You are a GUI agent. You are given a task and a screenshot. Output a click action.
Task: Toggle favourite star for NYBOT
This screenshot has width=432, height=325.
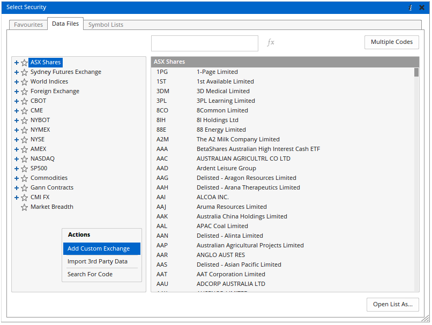point(24,120)
